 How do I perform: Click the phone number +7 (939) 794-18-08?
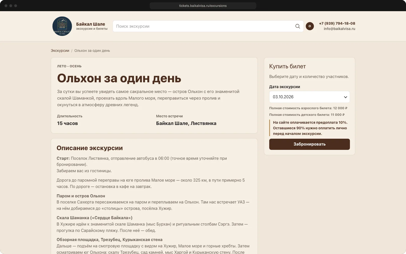(337, 23)
